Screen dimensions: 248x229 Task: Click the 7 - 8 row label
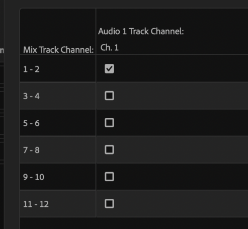coord(31,150)
